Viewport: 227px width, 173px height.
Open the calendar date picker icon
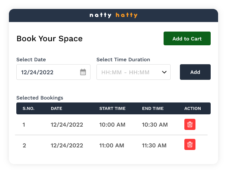pos(83,72)
